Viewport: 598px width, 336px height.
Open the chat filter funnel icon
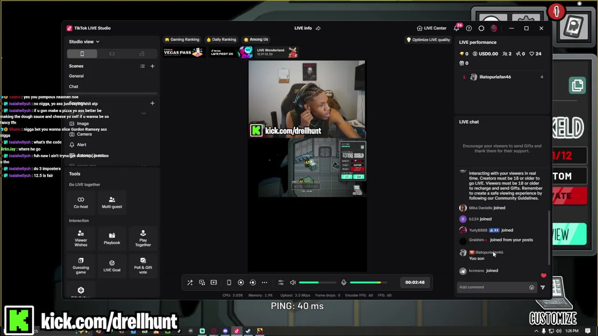tap(542, 287)
